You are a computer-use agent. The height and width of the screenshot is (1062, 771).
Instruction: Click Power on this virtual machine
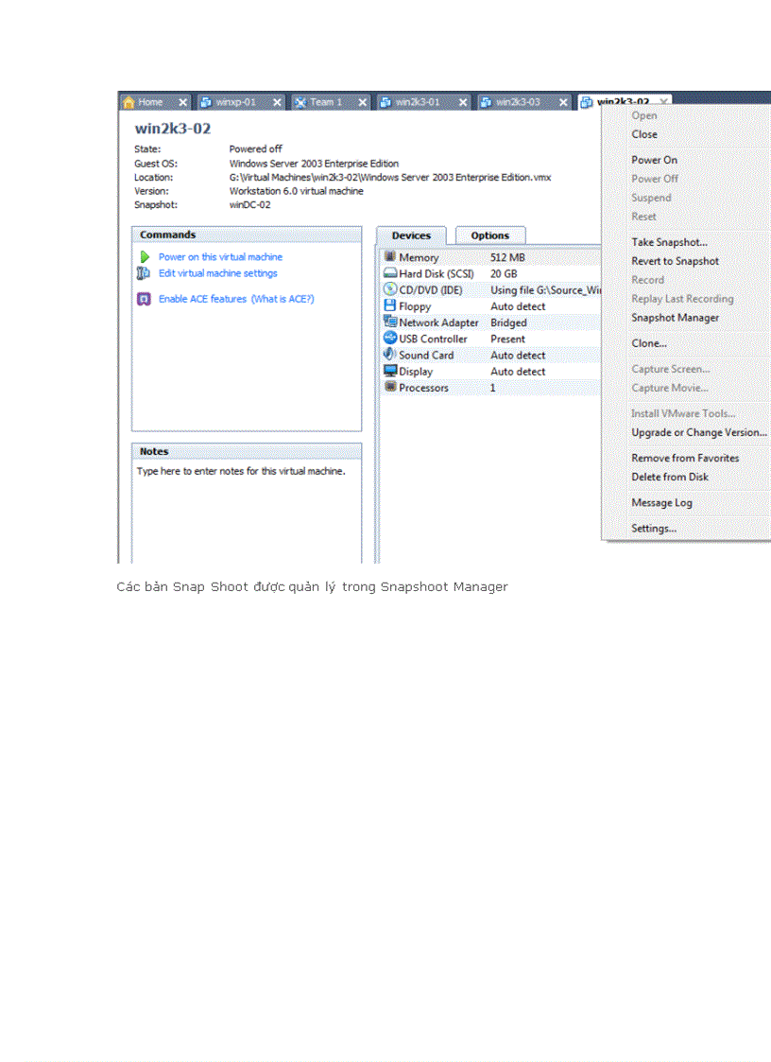tap(220, 256)
